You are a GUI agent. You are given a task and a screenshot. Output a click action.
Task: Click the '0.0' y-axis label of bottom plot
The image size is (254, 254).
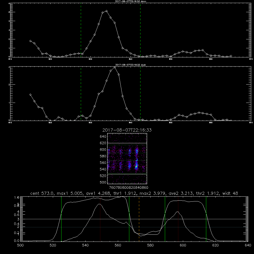[17, 241]
